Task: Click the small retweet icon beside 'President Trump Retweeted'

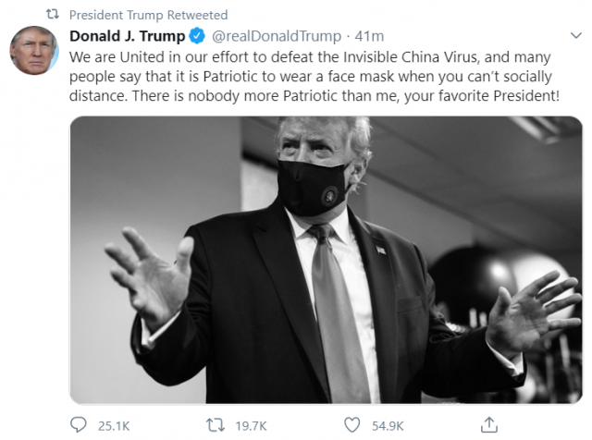Action: click(53, 15)
